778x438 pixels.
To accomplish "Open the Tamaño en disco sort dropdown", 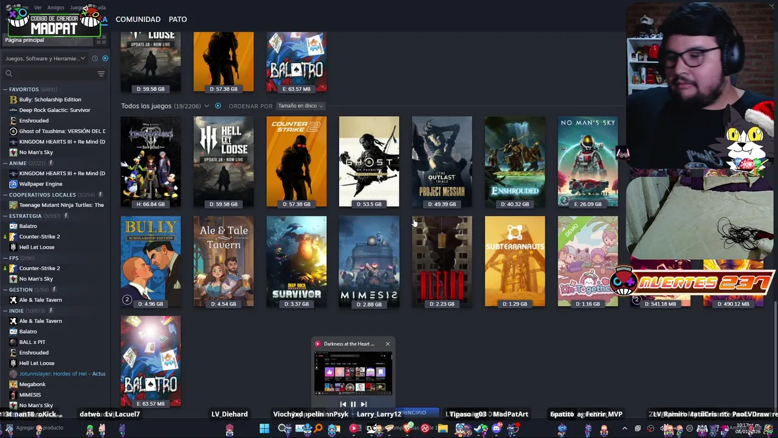I will 300,106.
